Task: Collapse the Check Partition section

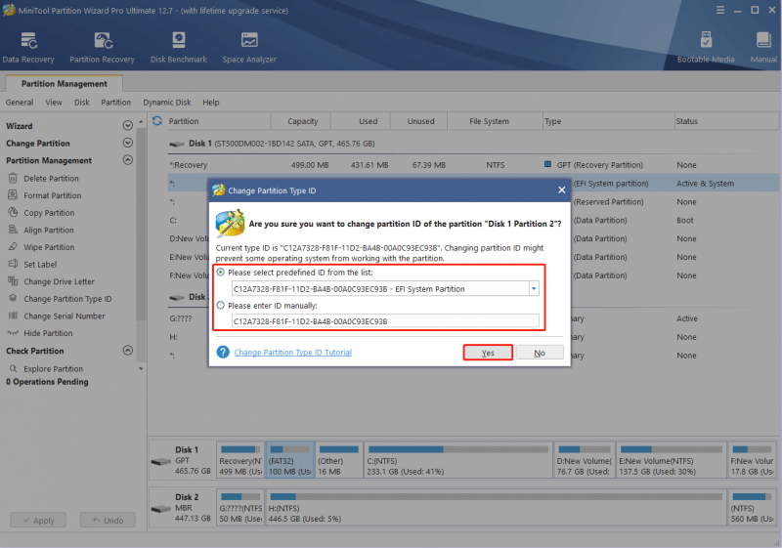Action: click(x=128, y=351)
